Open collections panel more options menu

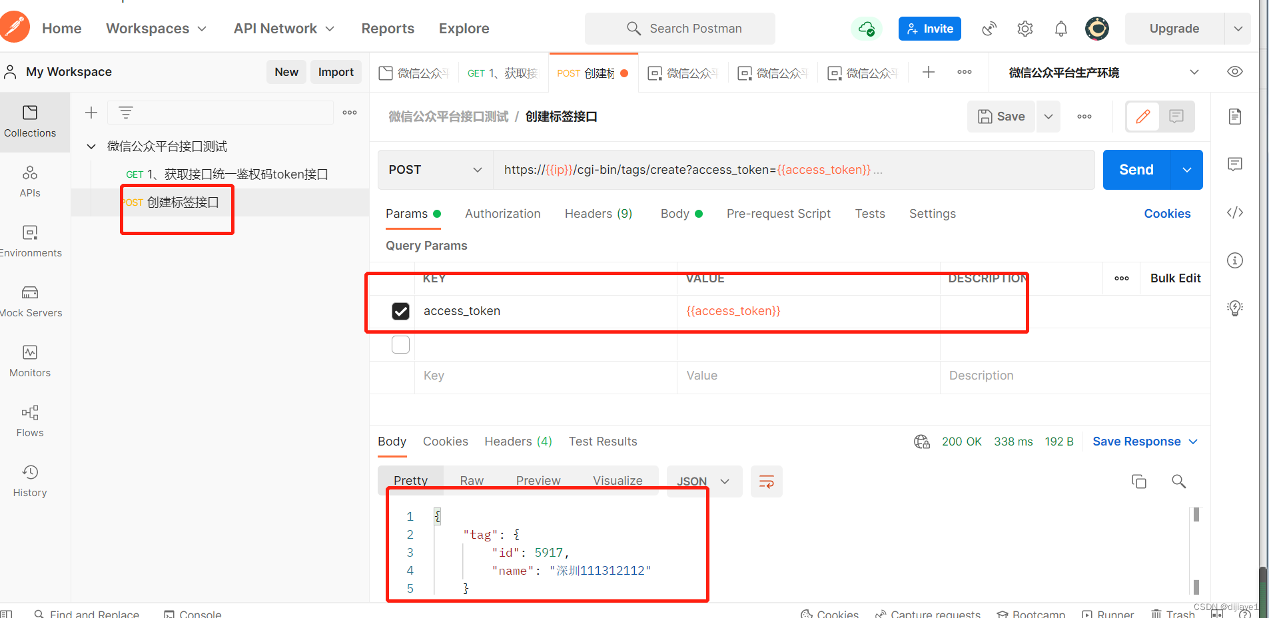(x=350, y=113)
